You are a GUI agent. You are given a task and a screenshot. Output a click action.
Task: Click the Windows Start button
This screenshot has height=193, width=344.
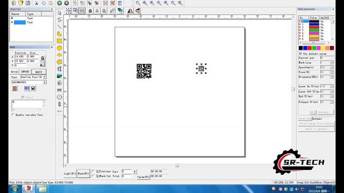[15, 189]
